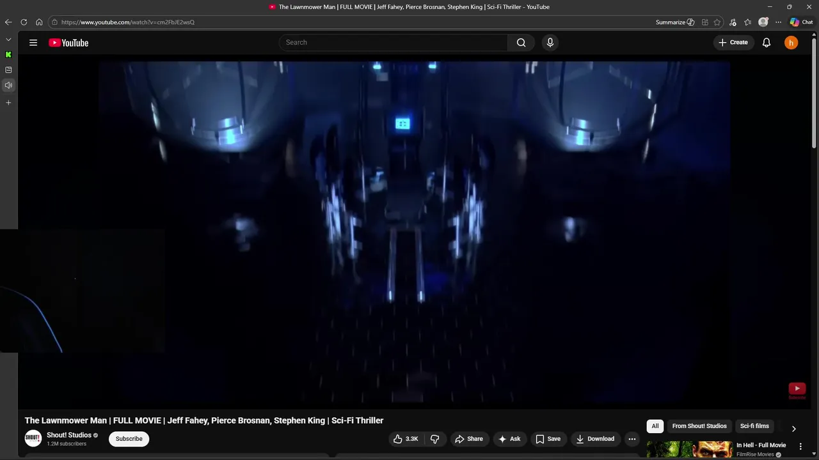The image size is (819, 460).
Task: Dislike the video with the thumbs down
Action: pyautogui.click(x=434, y=439)
